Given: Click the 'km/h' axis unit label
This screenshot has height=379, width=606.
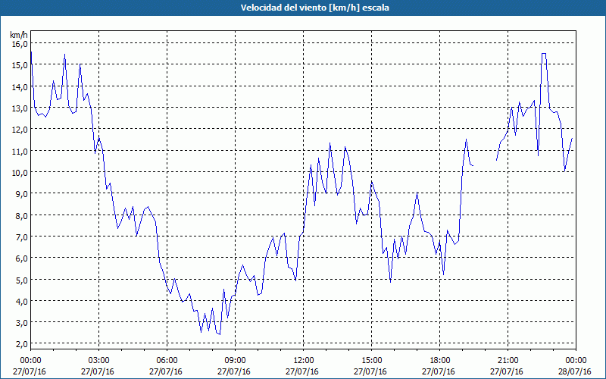Looking at the screenshot, I should (x=19, y=35).
